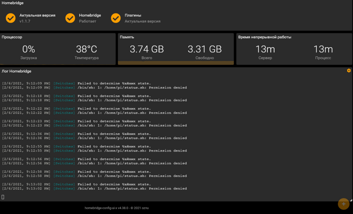Click the Плагины status checkmark icon

[x=116, y=18]
